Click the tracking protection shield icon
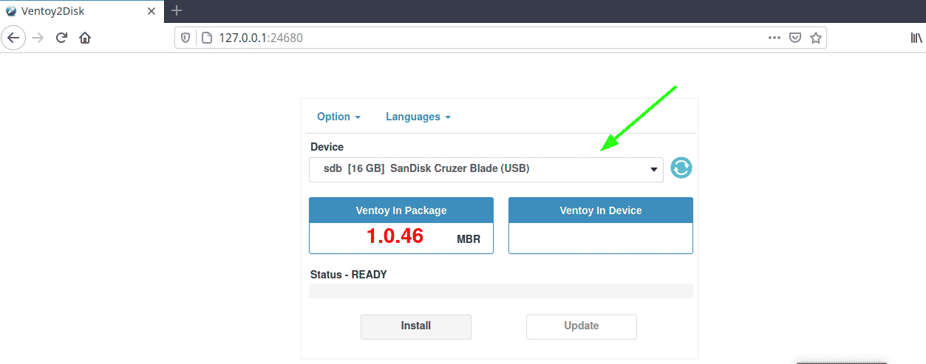Viewport: 926px width, 364px height. pyautogui.click(x=185, y=38)
